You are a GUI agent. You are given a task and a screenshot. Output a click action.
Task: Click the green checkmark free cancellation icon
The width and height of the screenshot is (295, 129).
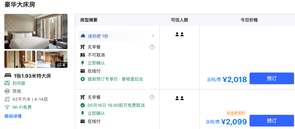[x=82, y=105]
